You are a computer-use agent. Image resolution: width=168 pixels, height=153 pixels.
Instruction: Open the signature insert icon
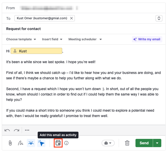click(x=21, y=143)
